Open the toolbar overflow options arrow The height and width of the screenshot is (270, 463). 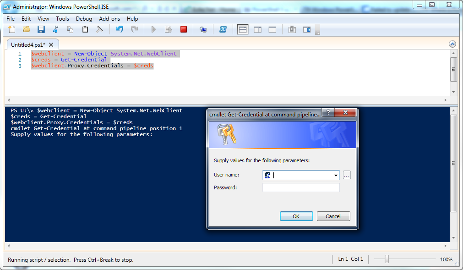317,30
